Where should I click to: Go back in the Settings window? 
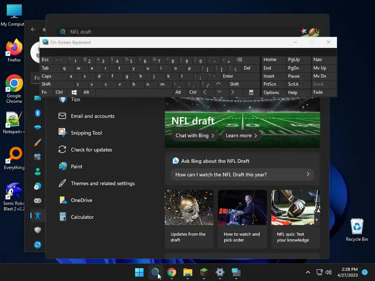[x=33, y=29]
